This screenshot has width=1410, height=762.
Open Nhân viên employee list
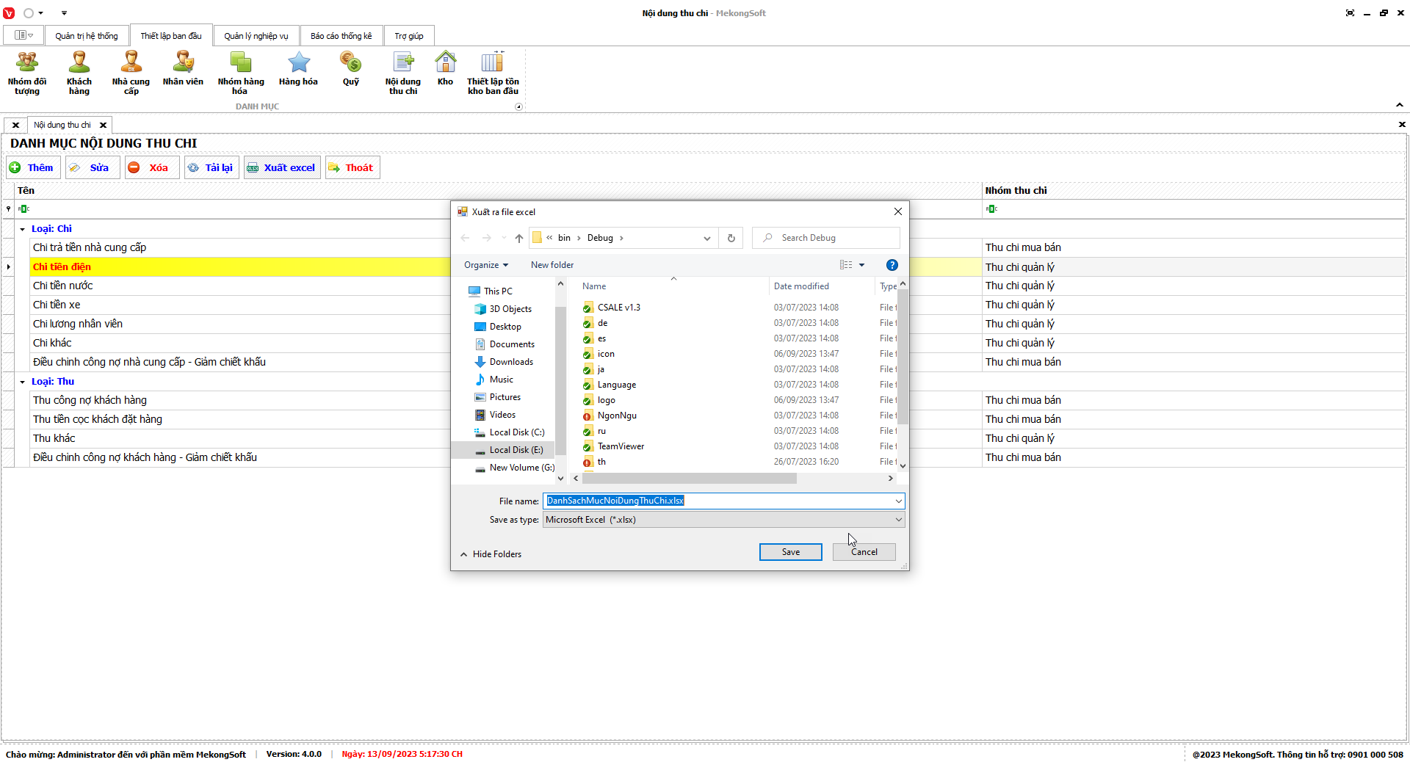click(183, 69)
